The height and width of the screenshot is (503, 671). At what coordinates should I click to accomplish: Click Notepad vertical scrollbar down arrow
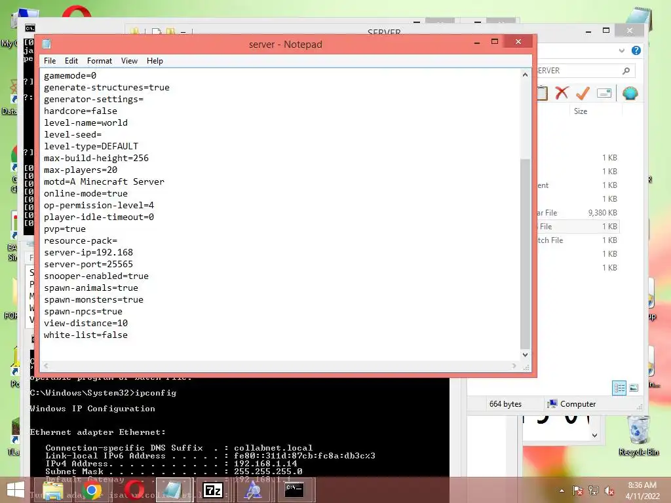pos(525,354)
